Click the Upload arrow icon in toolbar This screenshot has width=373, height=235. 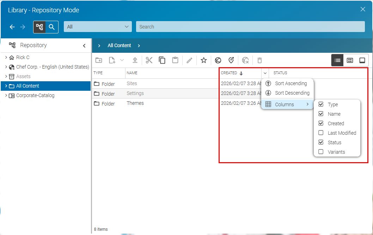click(x=135, y=60)
